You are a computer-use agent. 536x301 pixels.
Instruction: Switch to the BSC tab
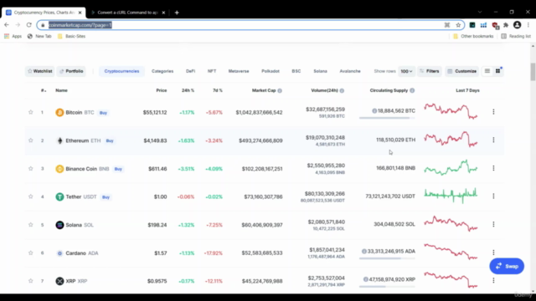(x=296, y=71)
